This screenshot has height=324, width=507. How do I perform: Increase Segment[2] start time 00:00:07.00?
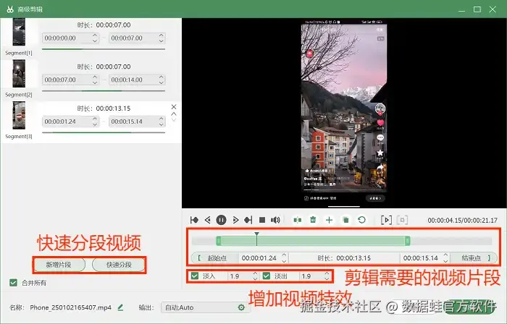94,77
